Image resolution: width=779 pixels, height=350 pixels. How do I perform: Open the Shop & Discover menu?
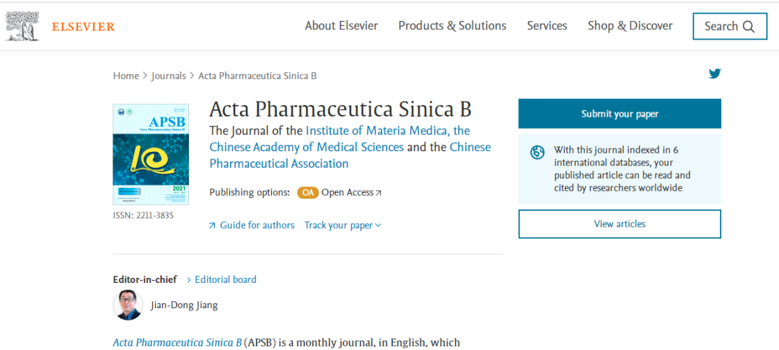pyautogui.click(x=630, y=26)
